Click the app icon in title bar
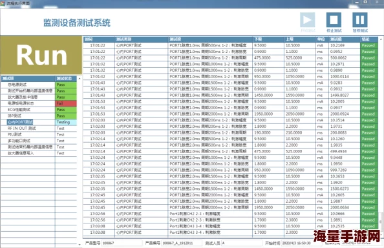Viewport: 384px width, 248px height. (3, 3)
